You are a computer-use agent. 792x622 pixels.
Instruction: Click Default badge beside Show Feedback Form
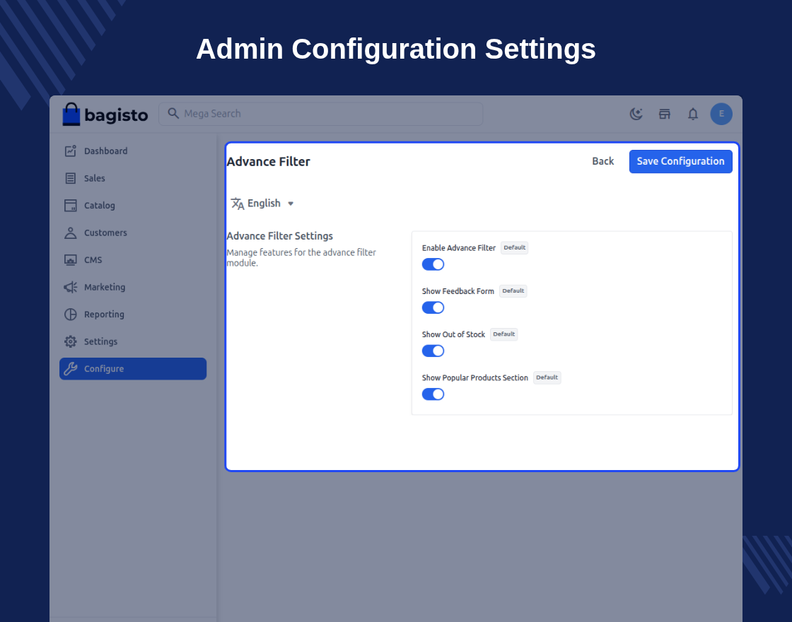tap(513, 291)
